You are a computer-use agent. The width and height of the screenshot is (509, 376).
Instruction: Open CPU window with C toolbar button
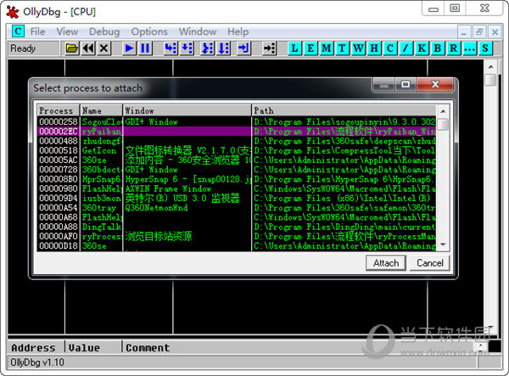coord(390,48)
